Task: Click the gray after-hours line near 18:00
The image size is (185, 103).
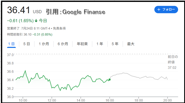Action: (x=139, y=78)
